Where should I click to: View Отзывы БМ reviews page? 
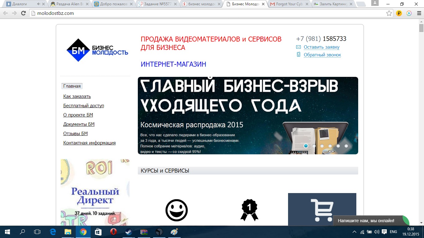point(75,134)
